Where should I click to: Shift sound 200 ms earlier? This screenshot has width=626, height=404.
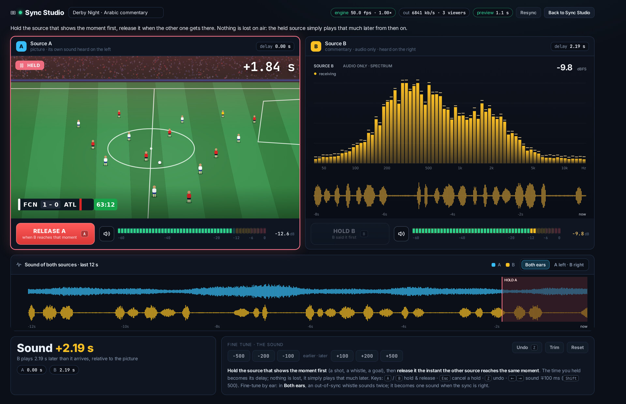(x=263, y=356)
